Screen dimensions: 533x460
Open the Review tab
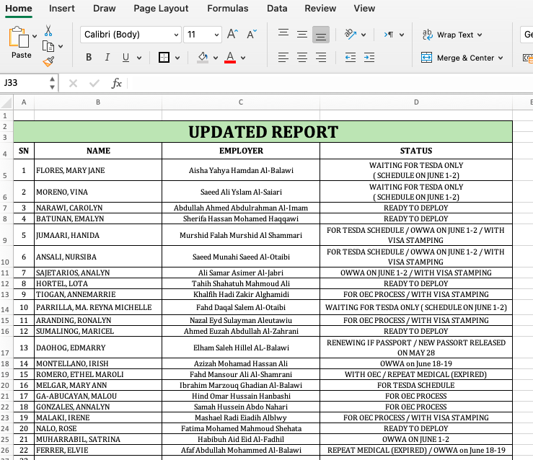point(320,9)
